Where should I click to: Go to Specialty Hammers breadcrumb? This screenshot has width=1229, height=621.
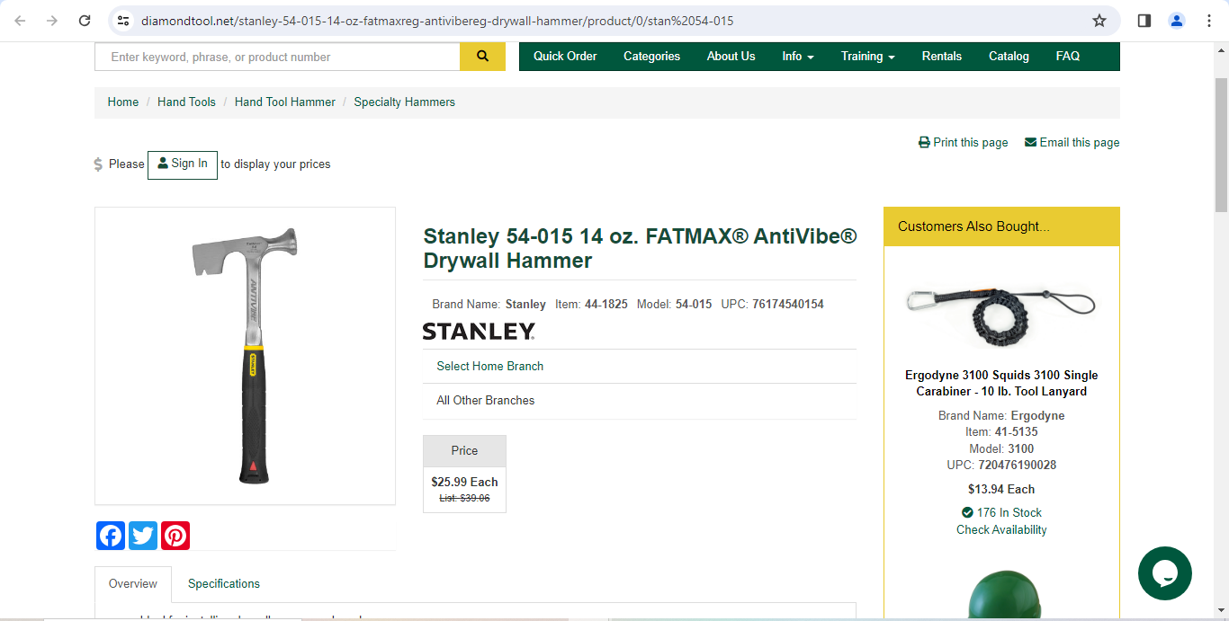[404, 102]
